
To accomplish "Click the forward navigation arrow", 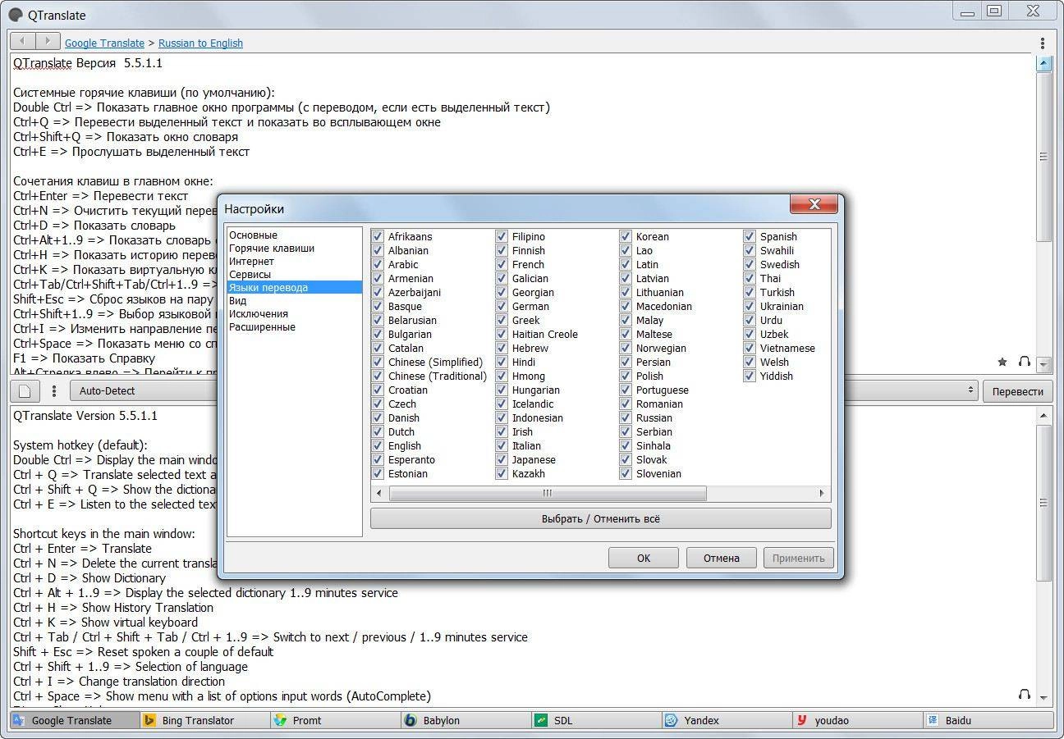I will coord(48,41).
